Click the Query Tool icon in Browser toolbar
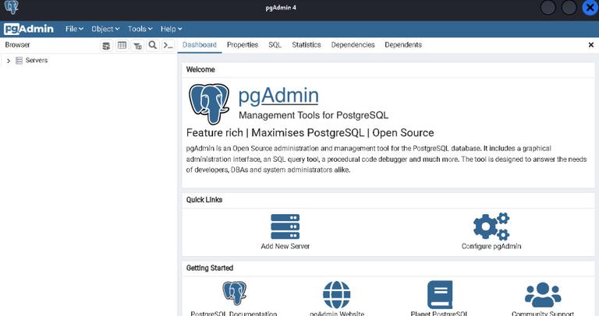599x316 pixels. 106,46
